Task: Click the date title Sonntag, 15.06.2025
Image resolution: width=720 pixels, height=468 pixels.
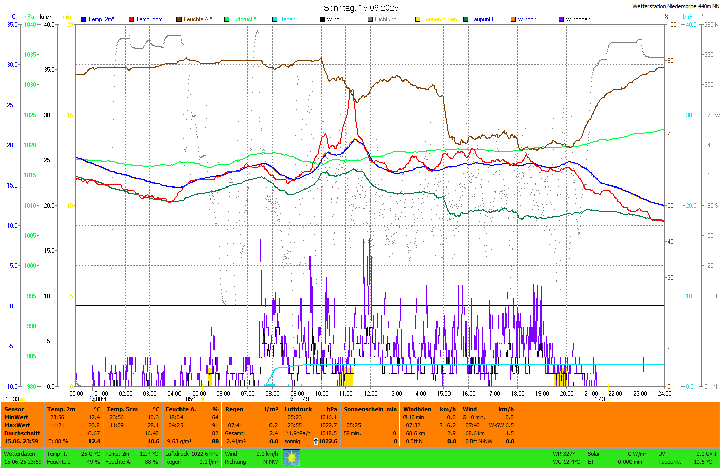Action: point(361,8)
